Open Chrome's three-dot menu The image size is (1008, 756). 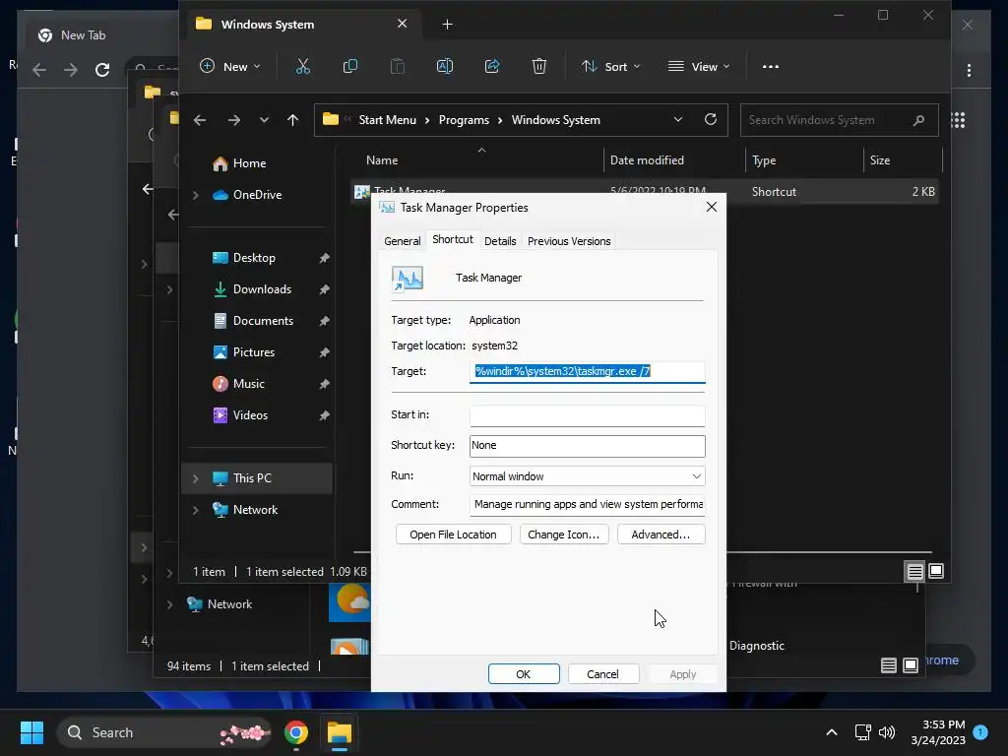tap(969, 70)
